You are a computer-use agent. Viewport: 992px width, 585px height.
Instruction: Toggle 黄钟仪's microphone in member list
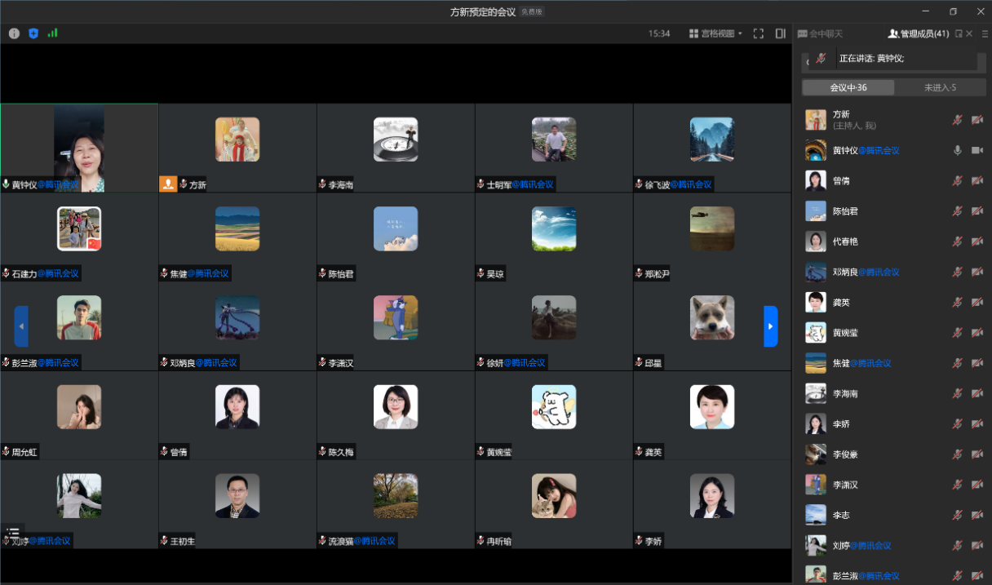pos(958,150)
